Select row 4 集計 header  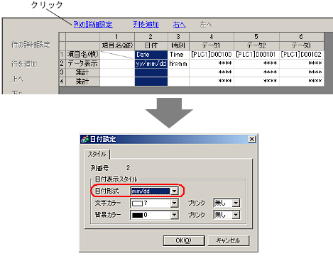click(82, 82)
